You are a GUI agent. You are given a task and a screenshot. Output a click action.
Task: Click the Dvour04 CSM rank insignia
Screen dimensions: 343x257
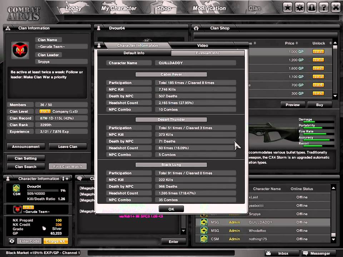point(16,188)
